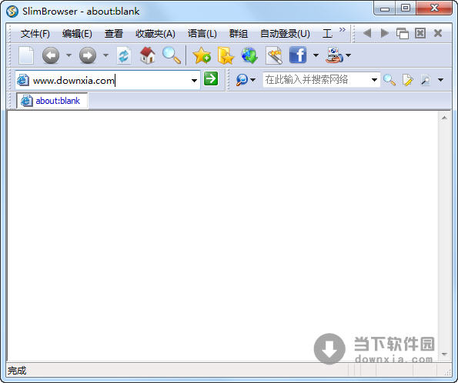Click the search engine selector icon
Viewport: 458px width, 383px height.
pos(242,79)
